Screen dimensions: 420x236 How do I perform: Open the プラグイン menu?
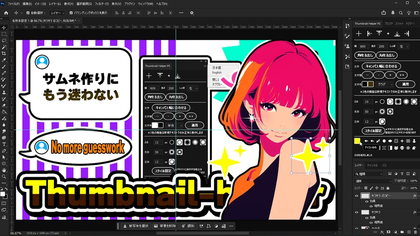130,4
